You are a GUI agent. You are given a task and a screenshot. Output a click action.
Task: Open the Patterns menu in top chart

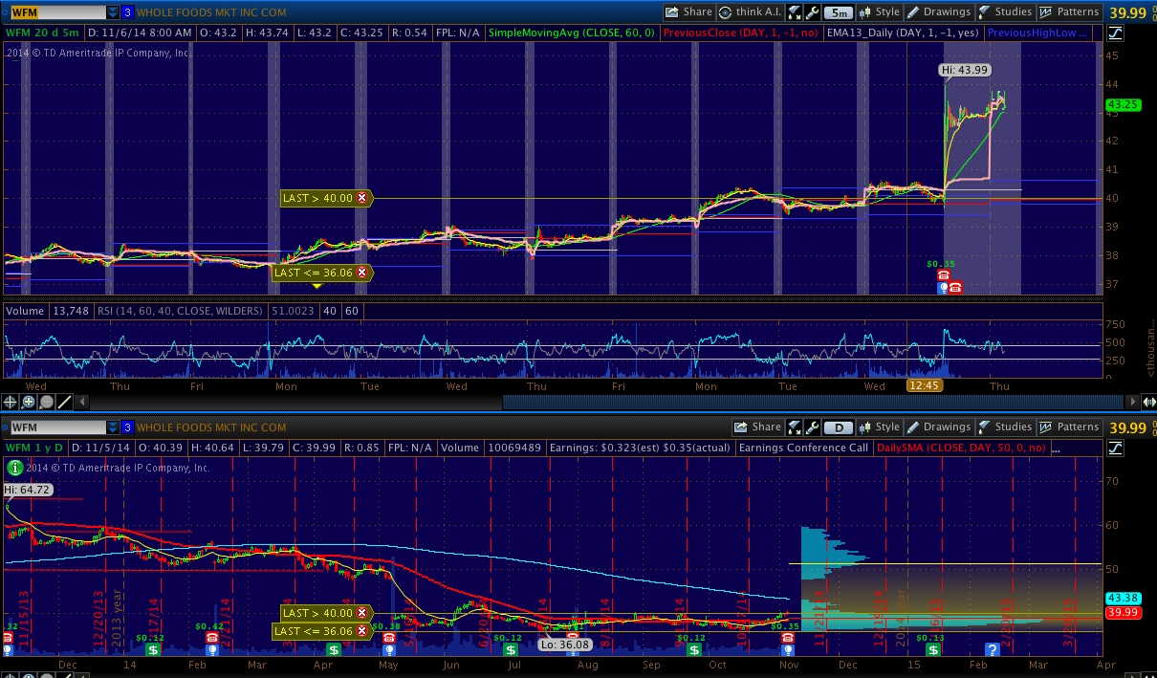coord(1069,12)
